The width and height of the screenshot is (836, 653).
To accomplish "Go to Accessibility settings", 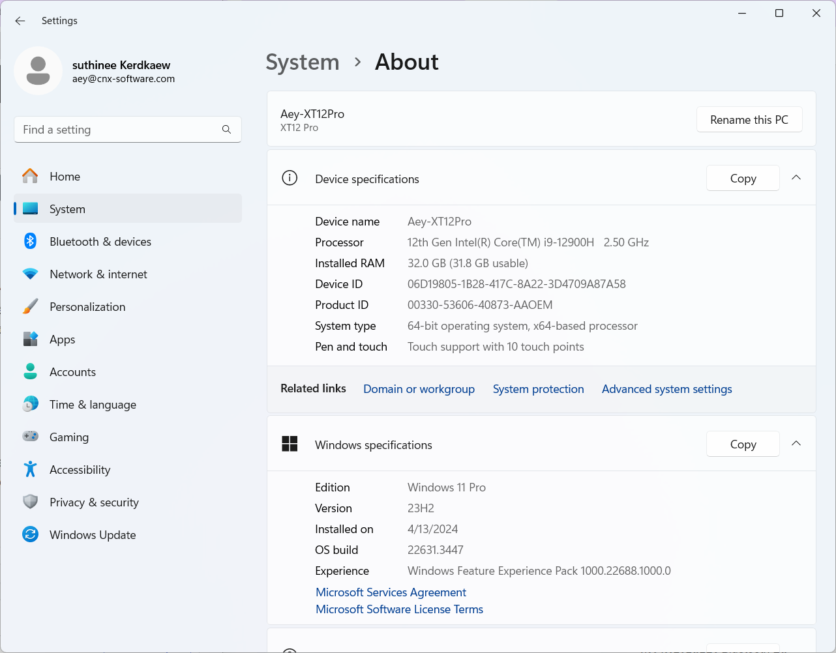I will [x=128, y=469].
